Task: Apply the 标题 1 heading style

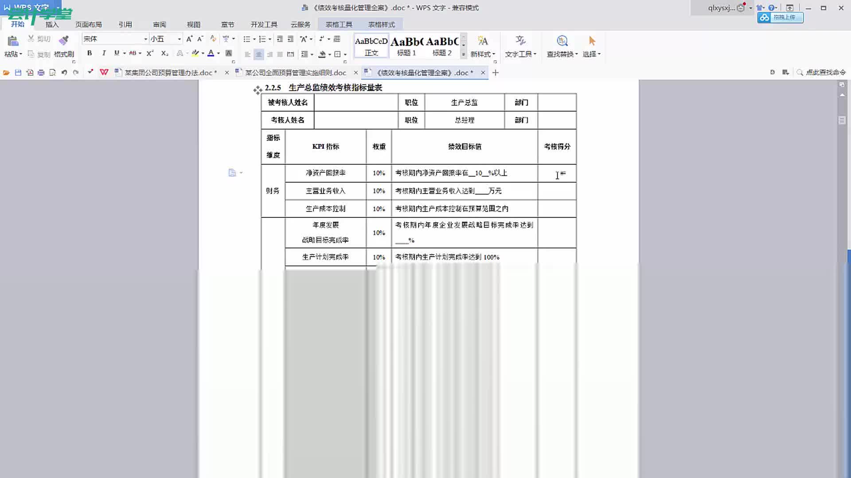Action: (x=406, y=46)
